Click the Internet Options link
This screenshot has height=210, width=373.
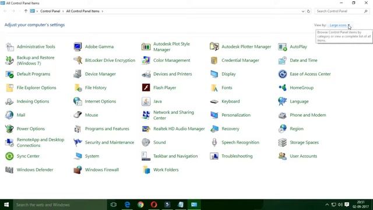[x=100, y=101]
